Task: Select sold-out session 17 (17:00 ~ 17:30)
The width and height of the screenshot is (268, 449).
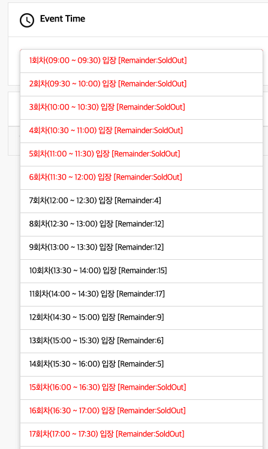Action: pyautogui.click(x=141, y=435)
